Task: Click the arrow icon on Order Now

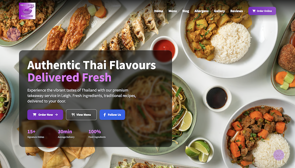Action: coord(56,115)
